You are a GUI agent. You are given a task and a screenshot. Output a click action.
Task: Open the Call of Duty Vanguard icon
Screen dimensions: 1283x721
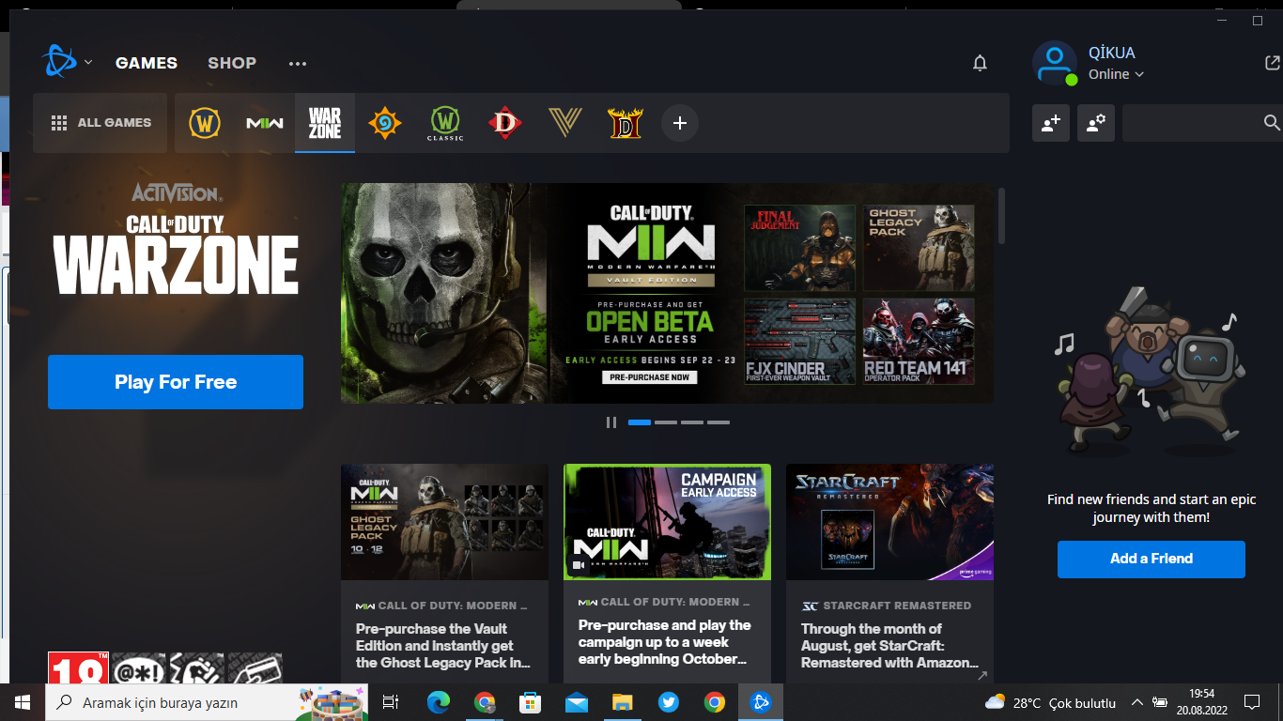click(565, 123)
